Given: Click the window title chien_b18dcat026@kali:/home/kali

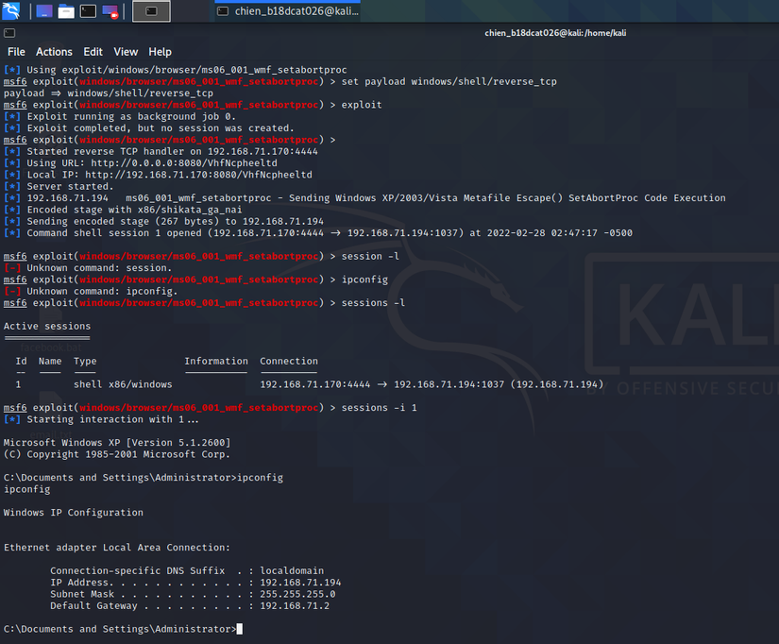Looking at the screenshot, I should (x=555, y=33).
